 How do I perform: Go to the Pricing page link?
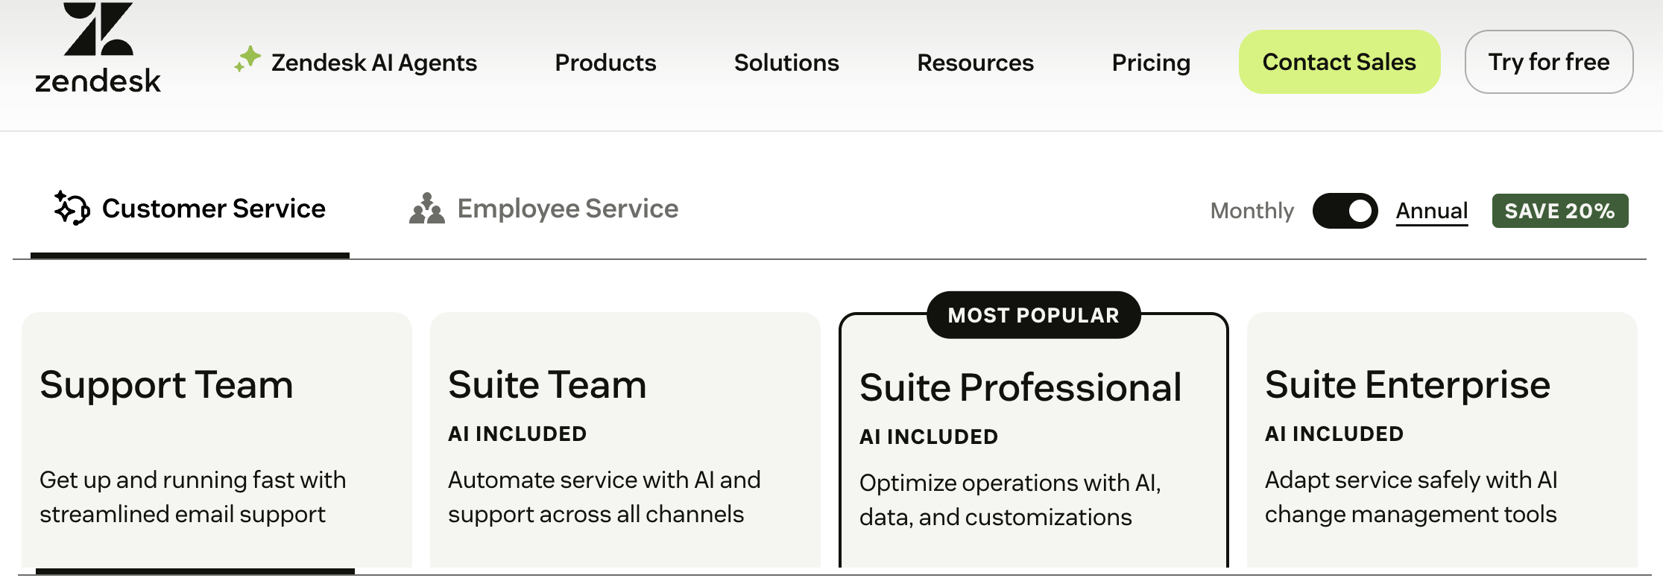tap(1151, 63)
